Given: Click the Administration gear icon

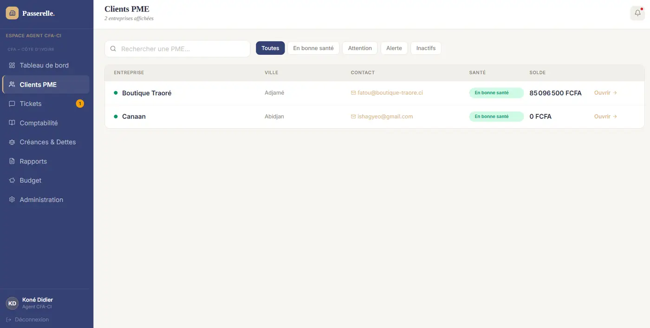Looking at the screenshot, I should tap(12, 200).
